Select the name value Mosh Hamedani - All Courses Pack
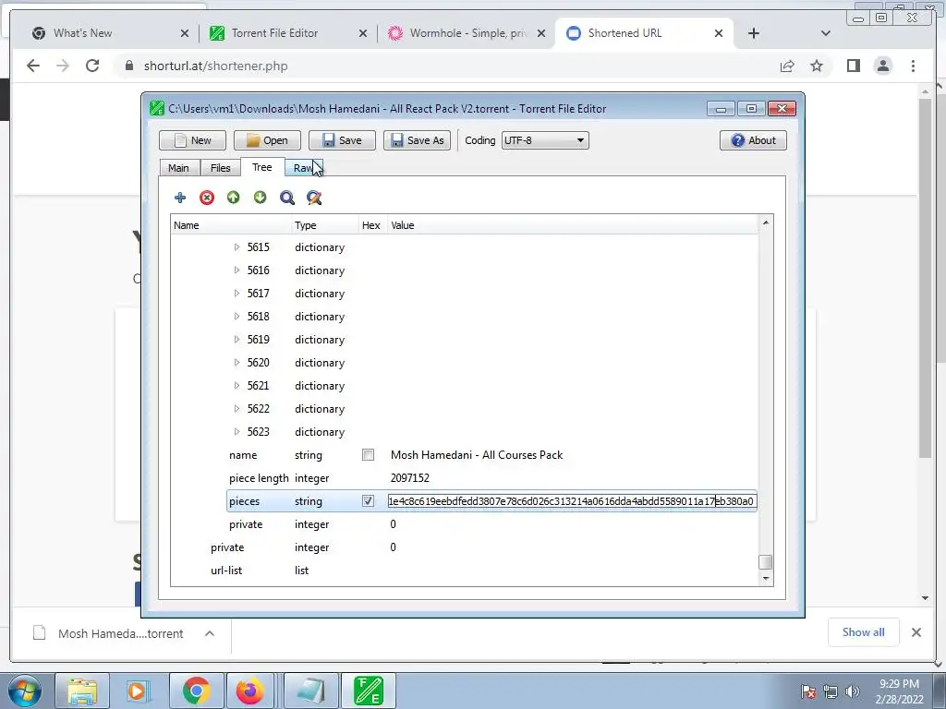This screenshot has height=709, width=946. (x=477, y=455)
